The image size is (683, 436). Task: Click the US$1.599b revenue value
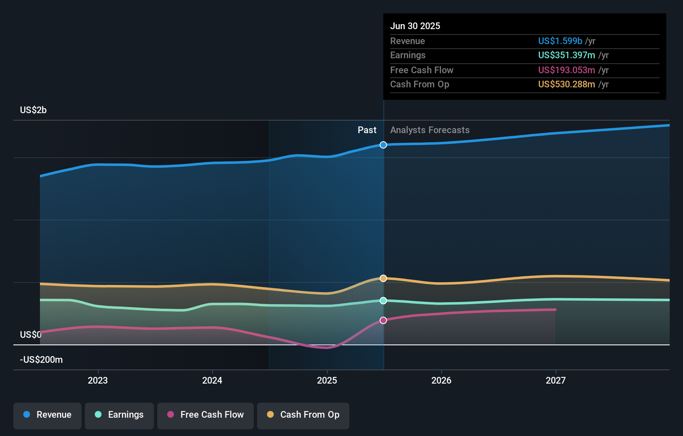(560, 41)
